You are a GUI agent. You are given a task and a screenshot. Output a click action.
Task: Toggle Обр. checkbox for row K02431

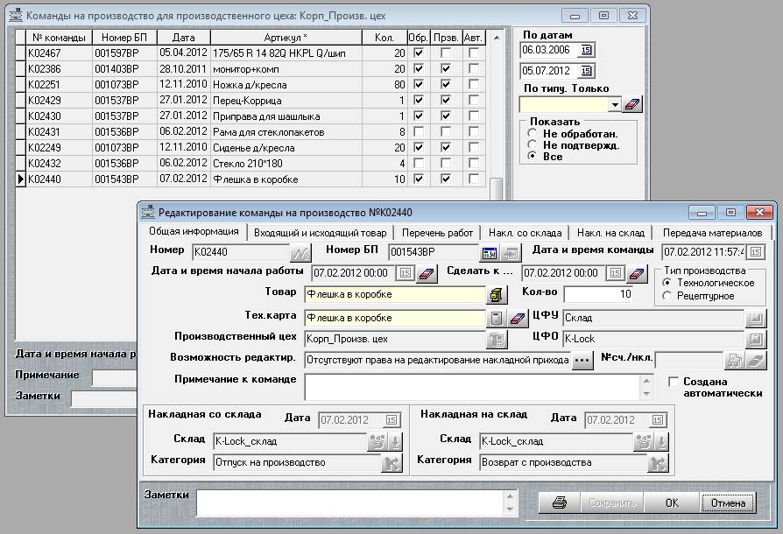tap(419, 131)
